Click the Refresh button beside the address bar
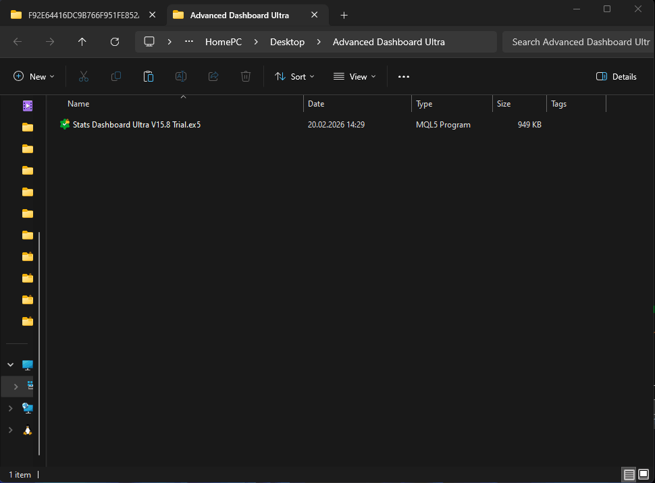This screenshot has width=655, height=483. point(115,42)
